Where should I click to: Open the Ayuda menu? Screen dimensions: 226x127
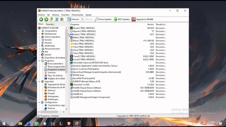click(x=88, y=15)
